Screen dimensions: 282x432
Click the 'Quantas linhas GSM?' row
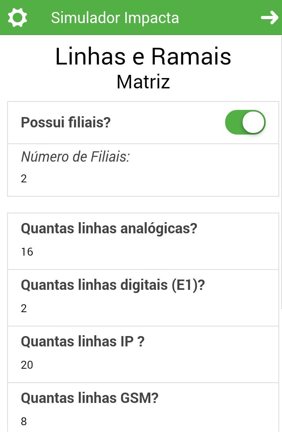[90, 398]
